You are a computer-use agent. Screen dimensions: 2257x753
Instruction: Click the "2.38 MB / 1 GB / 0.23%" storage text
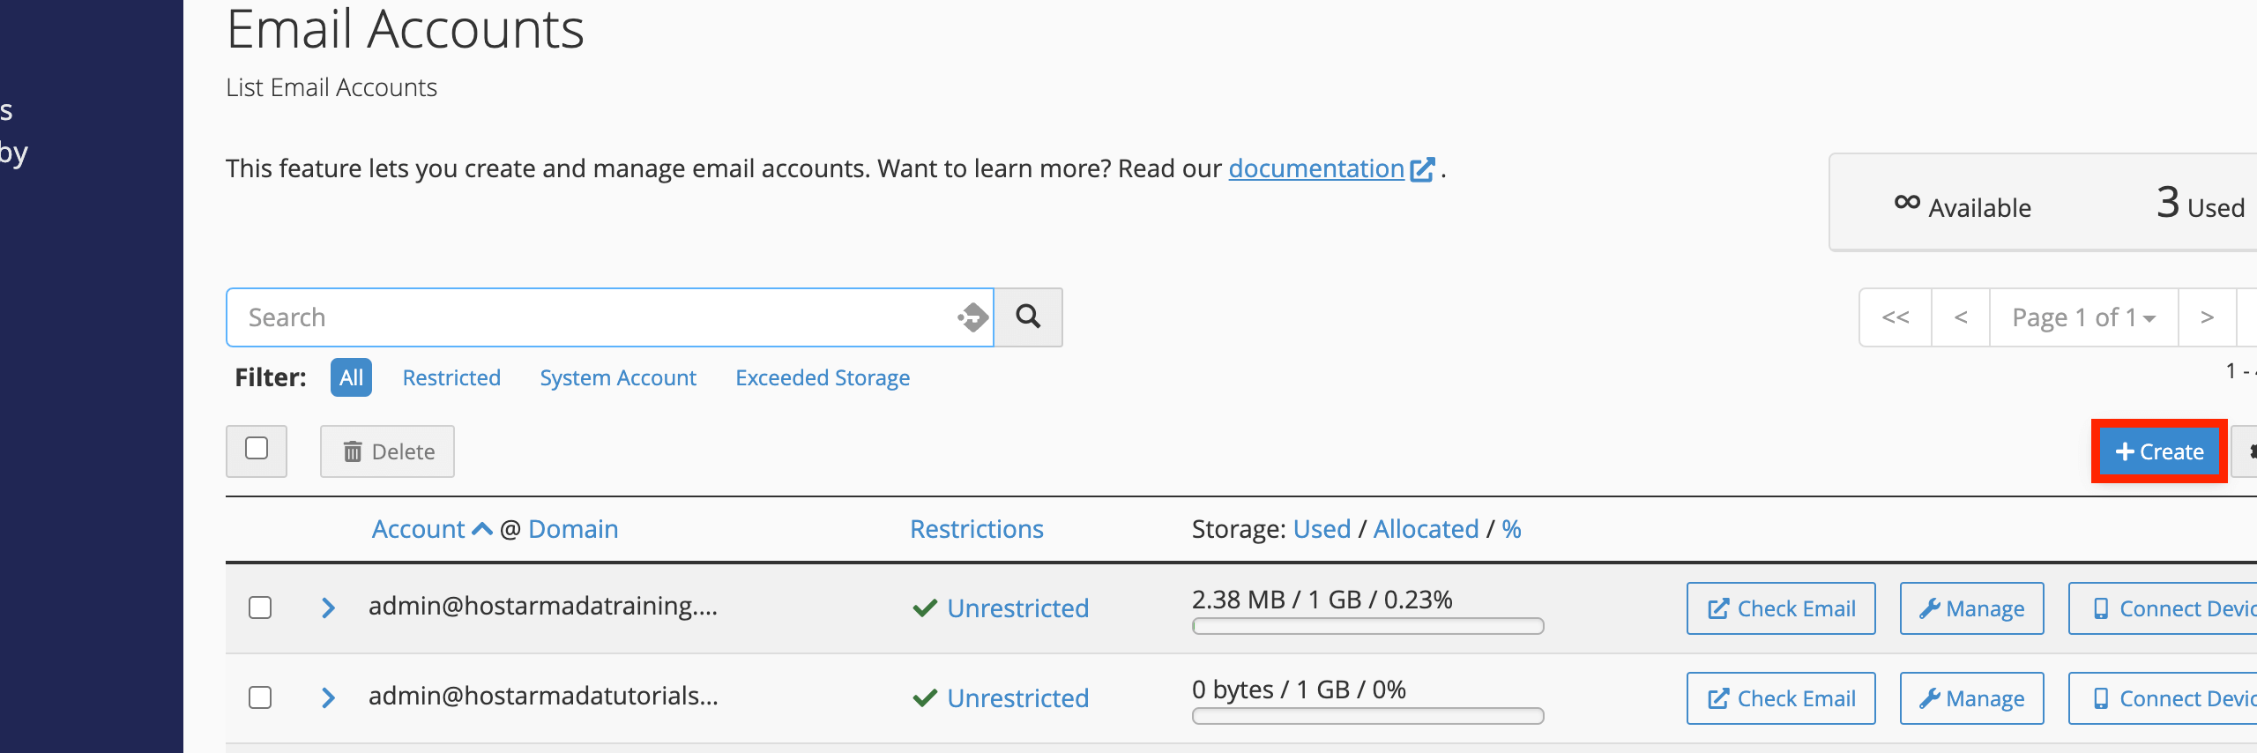click(x=1322, y=600)
